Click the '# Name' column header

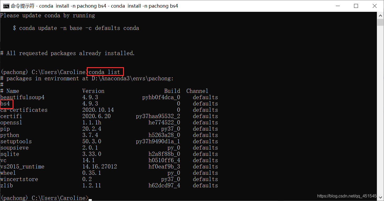click(10, 91)
